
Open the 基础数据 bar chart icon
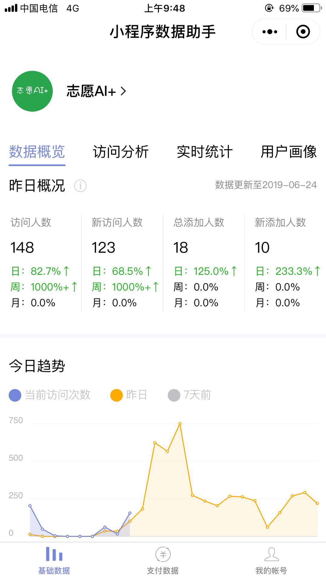pos(54,554)
